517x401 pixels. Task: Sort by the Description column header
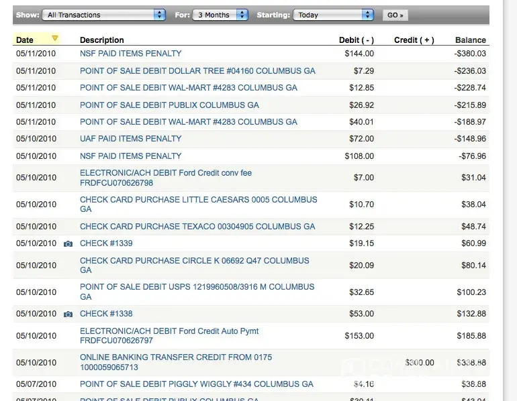[x=101, y=40]
